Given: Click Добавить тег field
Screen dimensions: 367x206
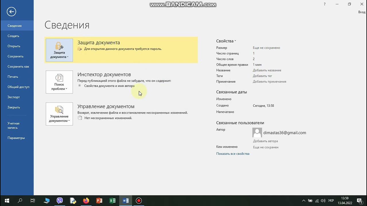Looking at the screenshot, I should tap(262, 76).
